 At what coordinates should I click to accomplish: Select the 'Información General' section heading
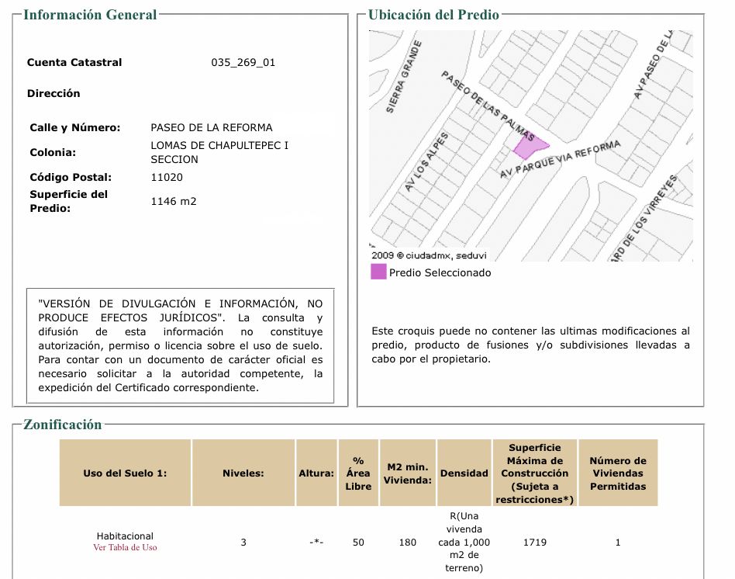tap(90, 15)
